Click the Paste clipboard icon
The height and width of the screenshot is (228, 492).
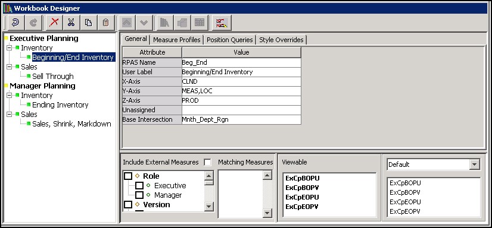[x=106, y=23]
